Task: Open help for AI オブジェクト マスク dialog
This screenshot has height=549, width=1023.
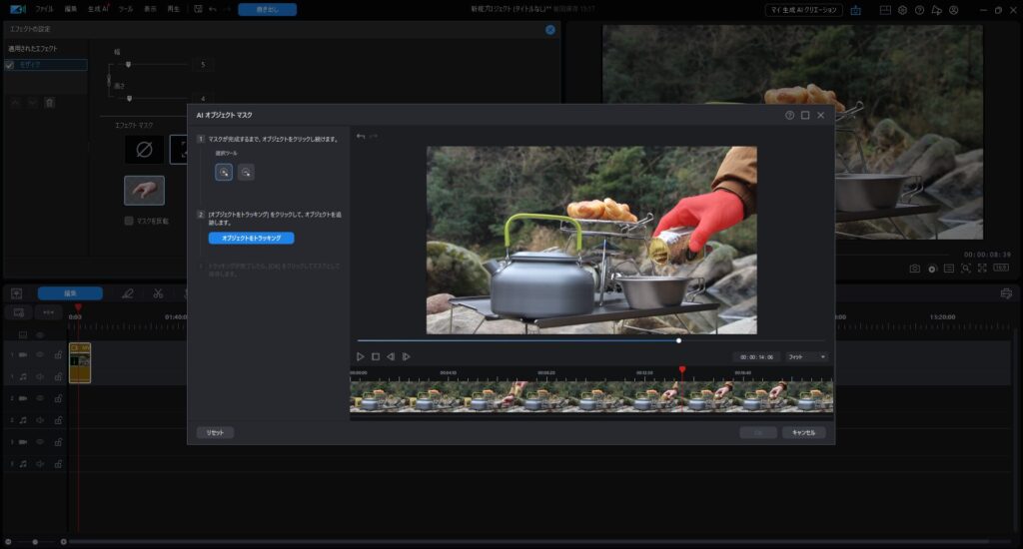Action: [789, 116]
